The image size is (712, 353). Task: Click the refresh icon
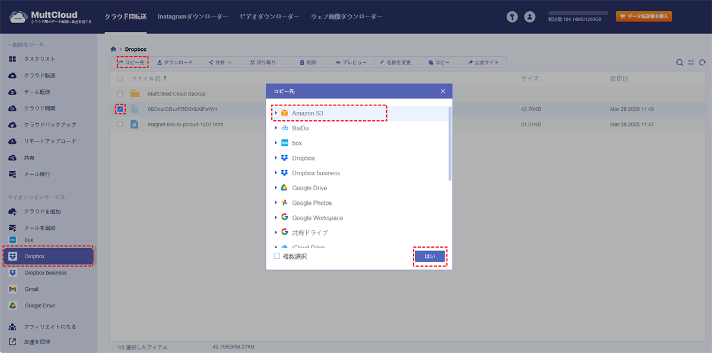(703, 62)
